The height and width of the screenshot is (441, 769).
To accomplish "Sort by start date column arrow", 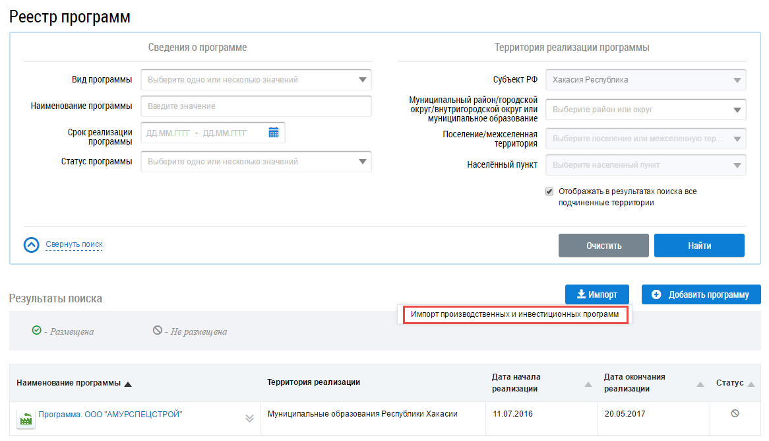I will click(588, 384).
